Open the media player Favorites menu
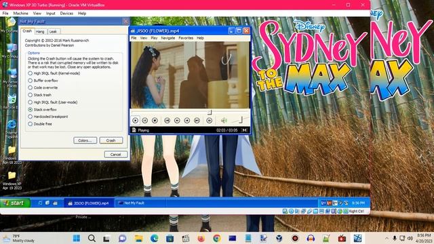This screenshot has width=434, height=244. pyautogui.click(x=186, y=38)
